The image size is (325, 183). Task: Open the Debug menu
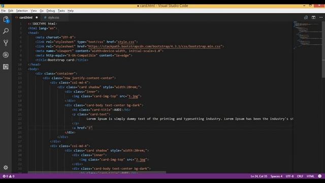[x=51, y=11]
